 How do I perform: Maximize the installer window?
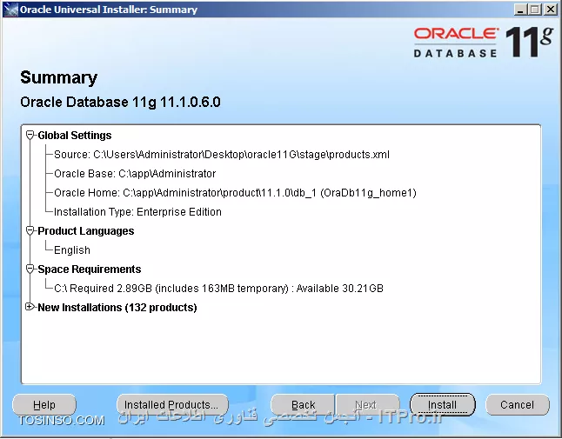535,10
